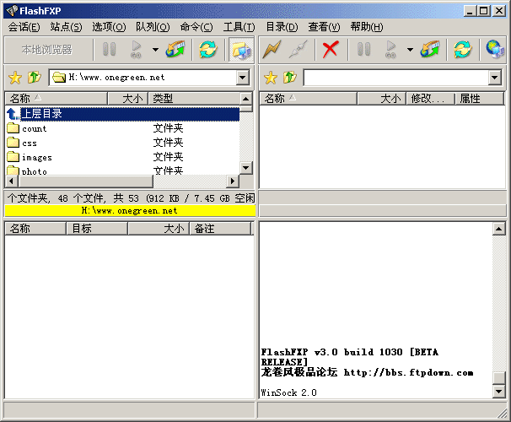Open the 目录(D) menu

[282, 27]
